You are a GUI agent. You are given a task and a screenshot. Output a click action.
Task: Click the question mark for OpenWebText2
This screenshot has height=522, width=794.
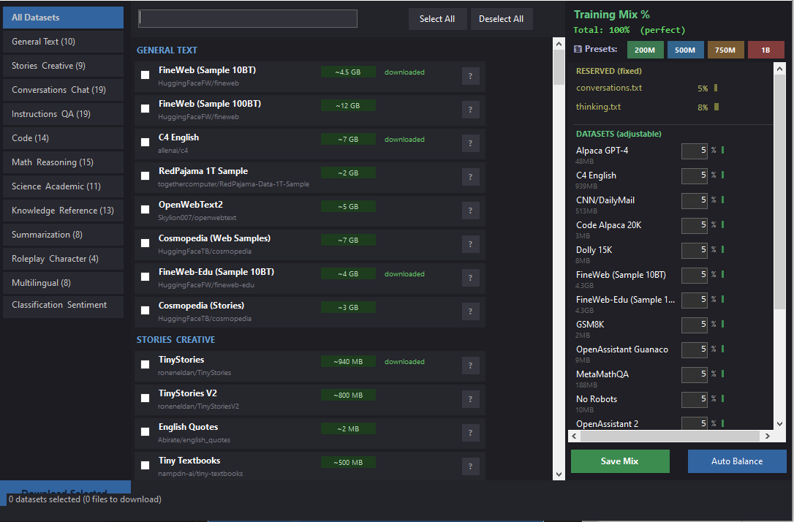[x=470, y=211]
